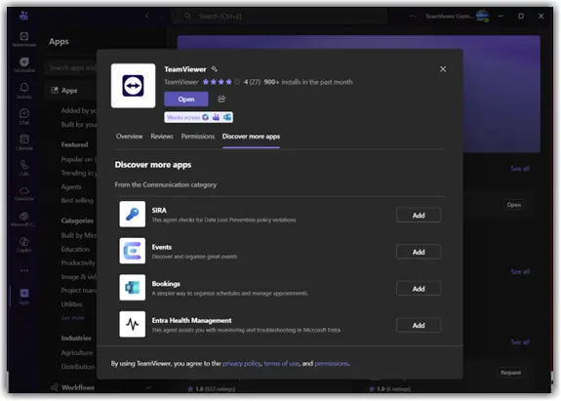
Task: Expand the Workflows section chevron
Action: (x=148, y=387)
